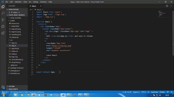Change the JavaScript language mode

click(x=154, y=92)
